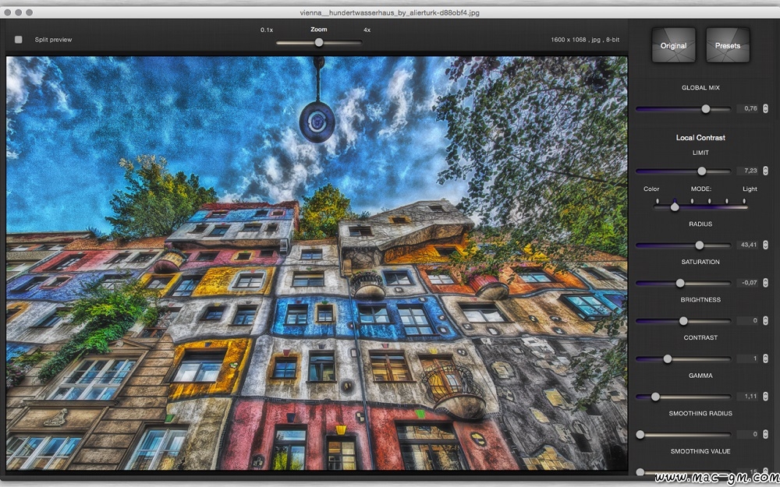Click the Global Mix value field 0,76
Viewport: 780px width, 487px height.
[x=747, y=108]
